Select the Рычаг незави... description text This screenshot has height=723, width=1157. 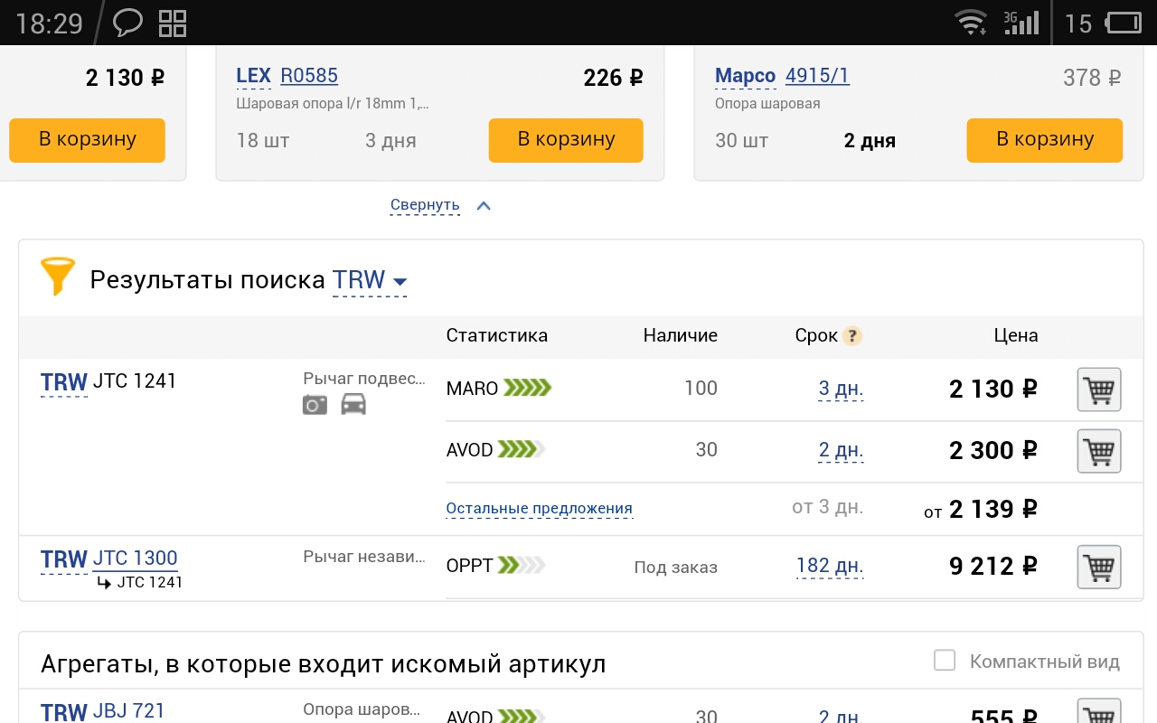pyautogui.click(x=364, y=557)
